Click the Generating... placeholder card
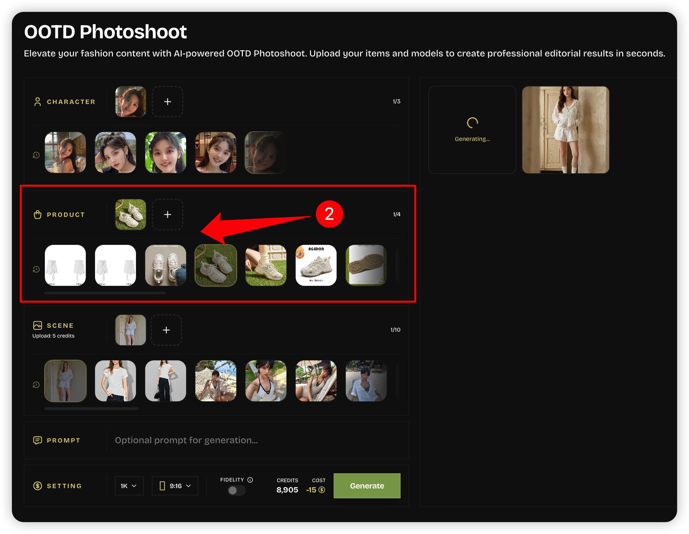The image size is (689, 534). click(x=472, y=130)
